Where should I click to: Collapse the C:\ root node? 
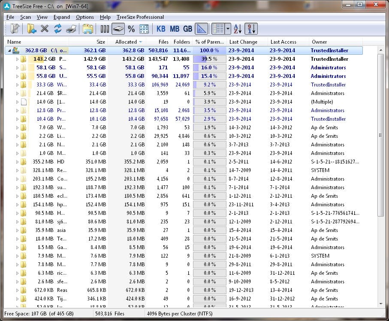point(9,51)
